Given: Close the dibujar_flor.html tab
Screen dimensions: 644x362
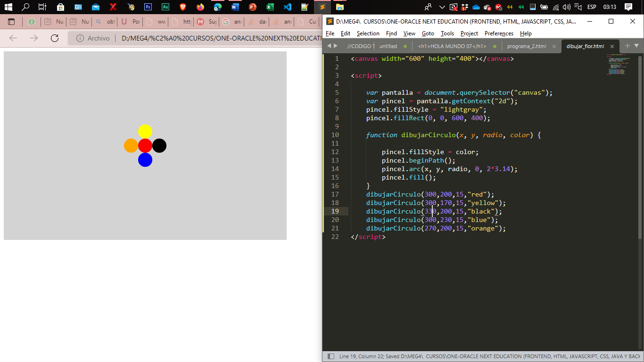Looking at the screenshot, I should click(x=612, y=46).
